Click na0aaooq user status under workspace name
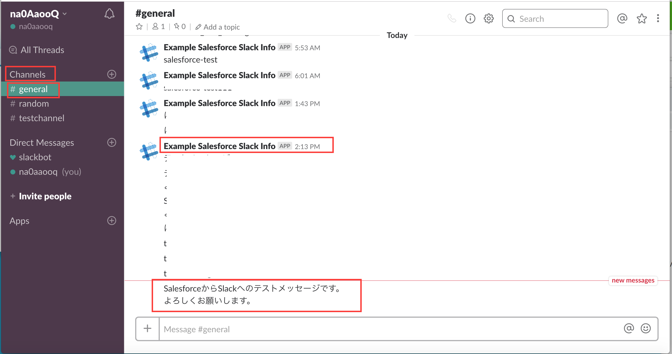The height and width of the screenshot is (354, 672). [32, 27]
